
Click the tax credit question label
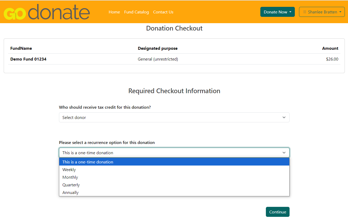(105, 107)
